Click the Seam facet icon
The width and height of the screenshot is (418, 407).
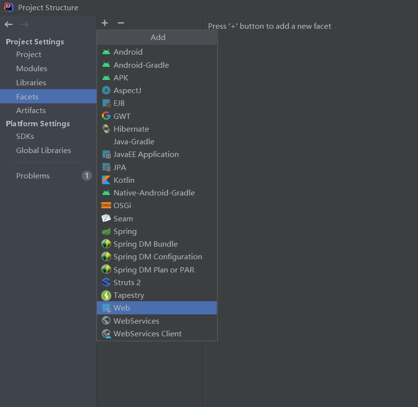tap(106, 218)
